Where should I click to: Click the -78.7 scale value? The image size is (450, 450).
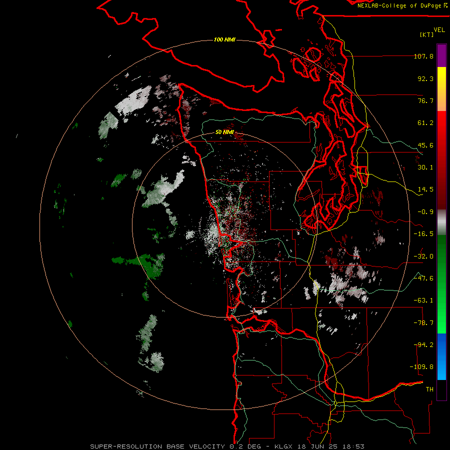point(423,323)
